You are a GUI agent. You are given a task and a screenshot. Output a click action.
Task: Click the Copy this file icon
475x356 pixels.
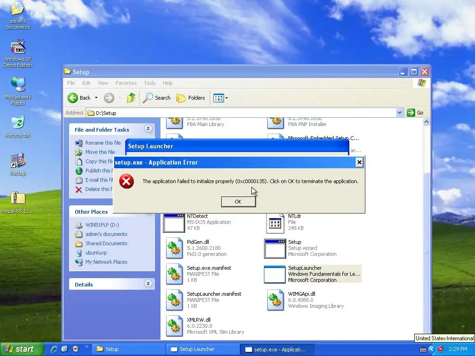(x=79, y=162)
